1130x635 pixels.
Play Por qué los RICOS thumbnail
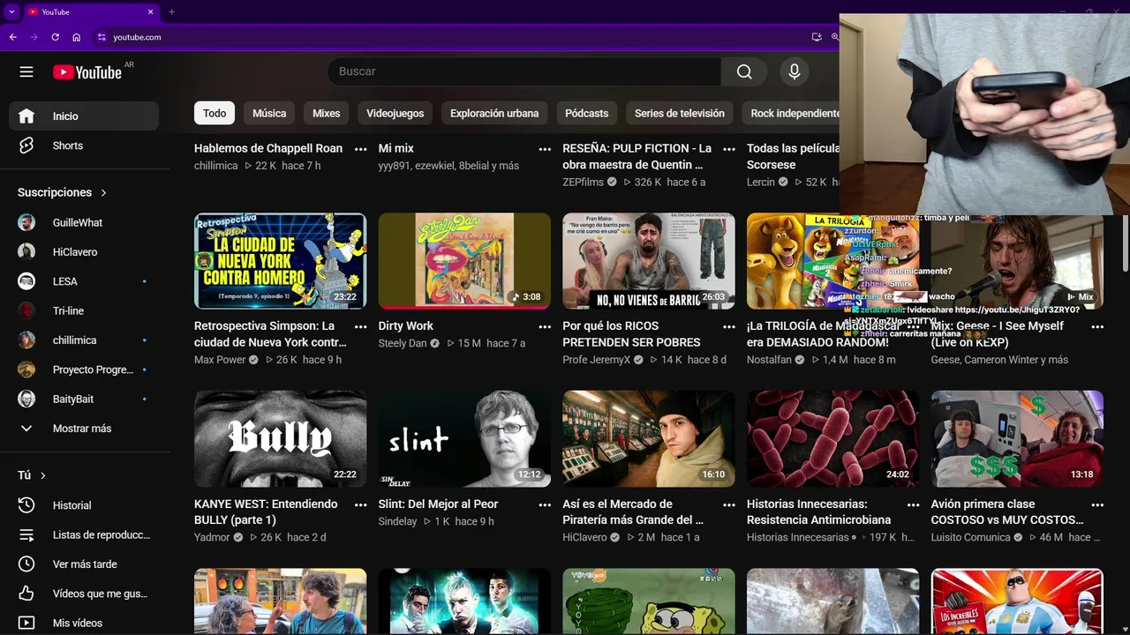click(649, 261)
